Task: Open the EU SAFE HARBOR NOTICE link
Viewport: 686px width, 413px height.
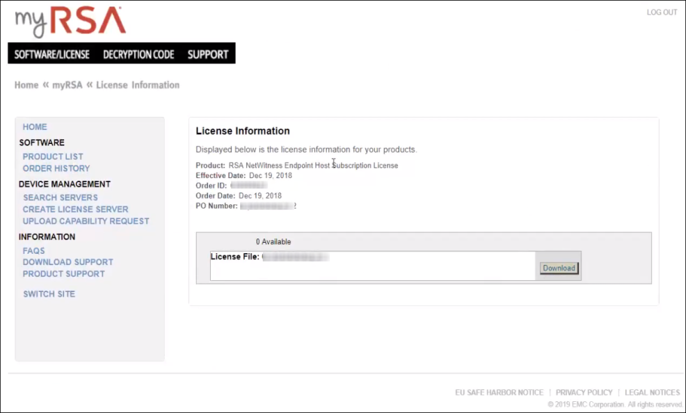Action: (x=499, y=393)
